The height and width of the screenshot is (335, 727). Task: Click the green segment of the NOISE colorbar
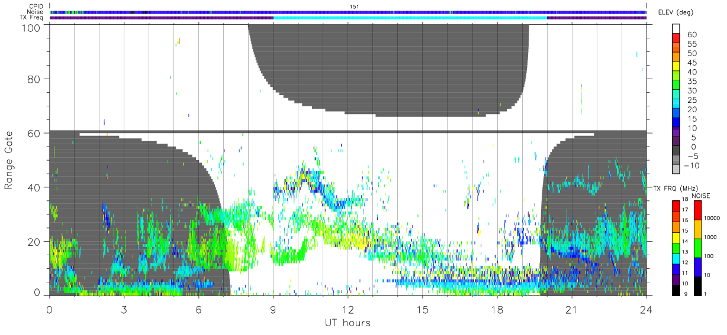coord(697,248)
